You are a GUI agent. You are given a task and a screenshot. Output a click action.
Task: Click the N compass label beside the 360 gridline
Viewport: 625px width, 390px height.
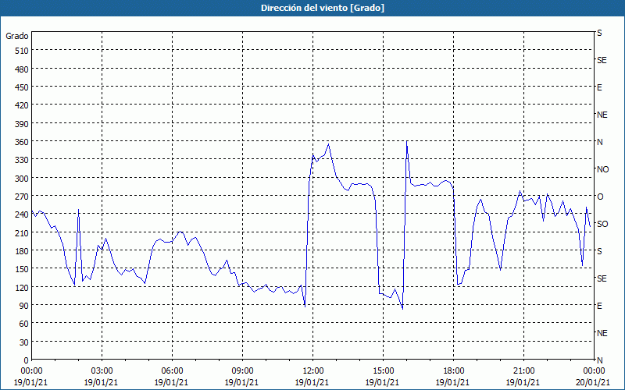tap(599, 142)
